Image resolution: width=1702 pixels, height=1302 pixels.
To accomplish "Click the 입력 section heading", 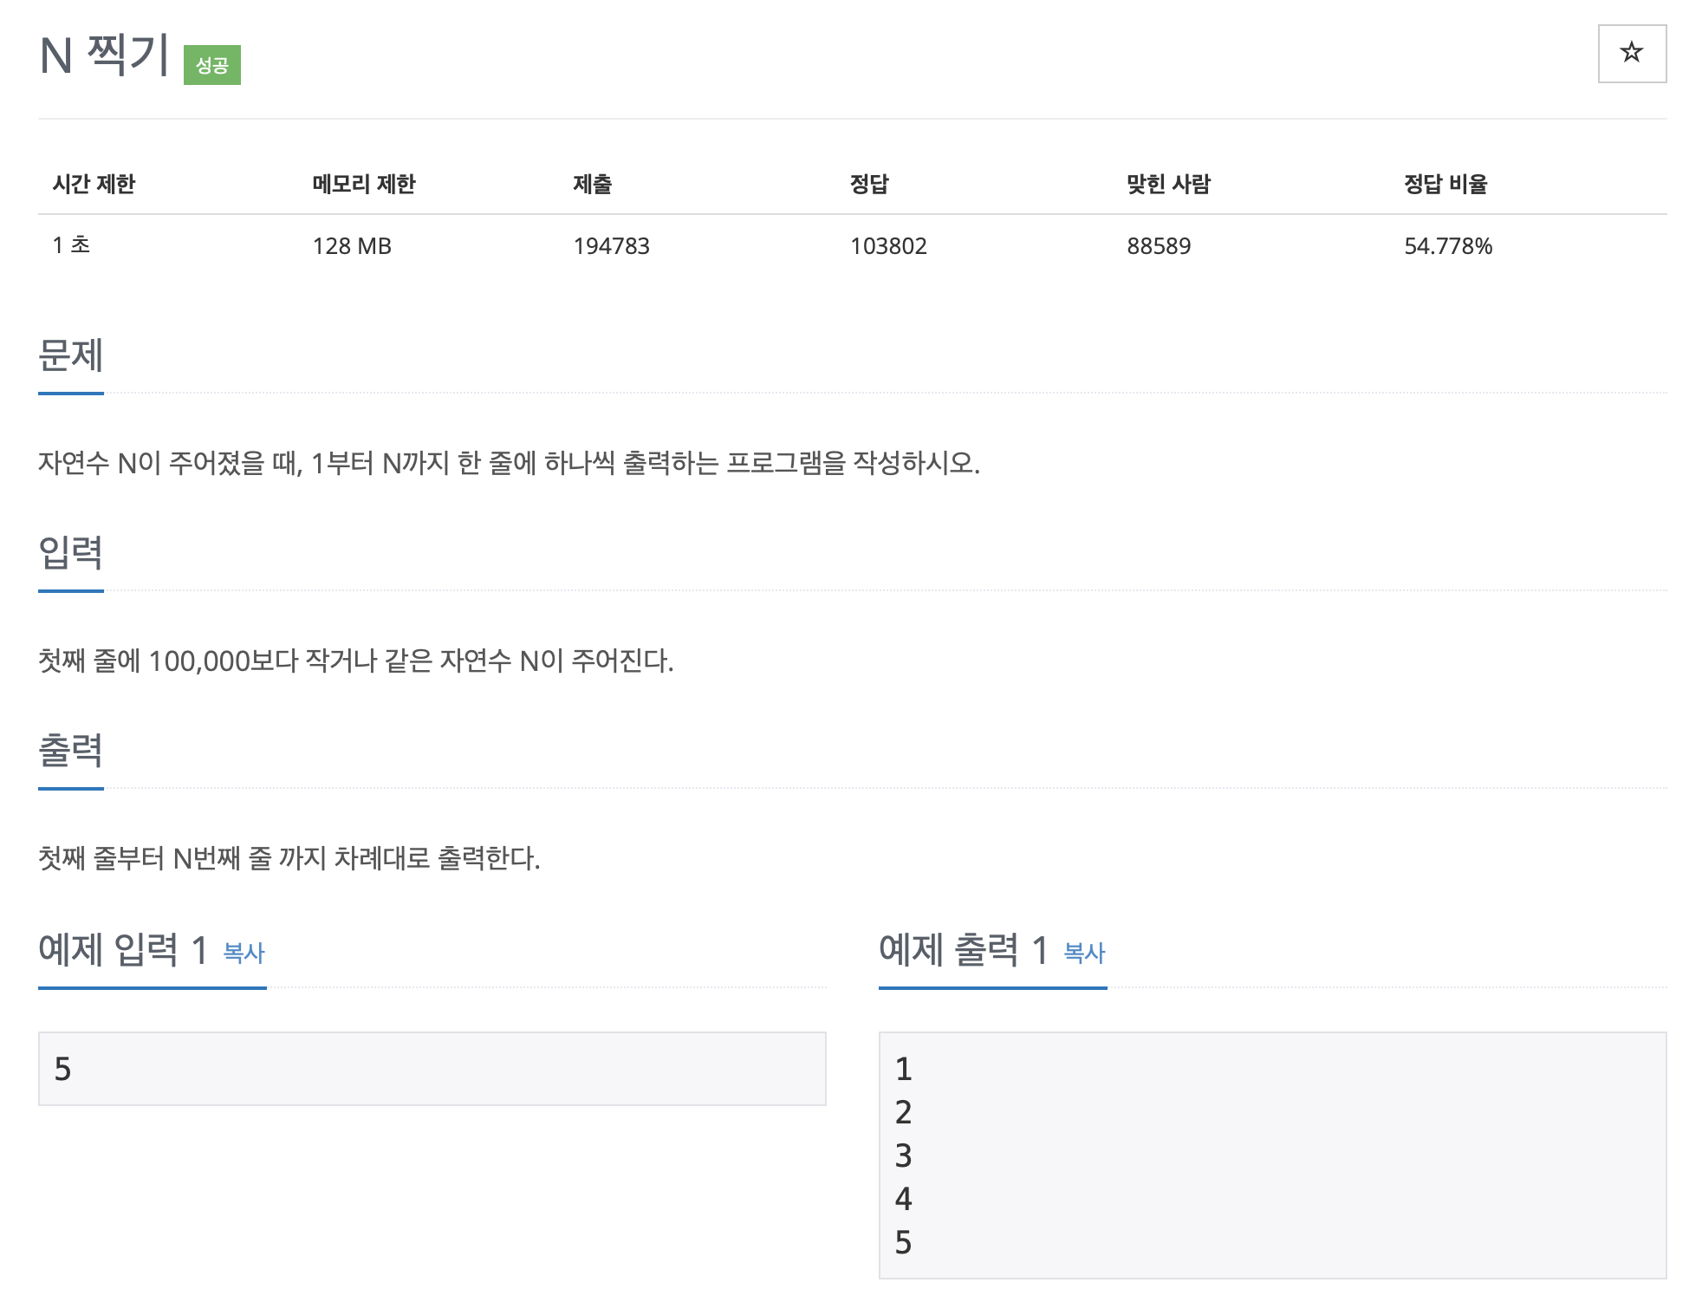I will point(70,553).
